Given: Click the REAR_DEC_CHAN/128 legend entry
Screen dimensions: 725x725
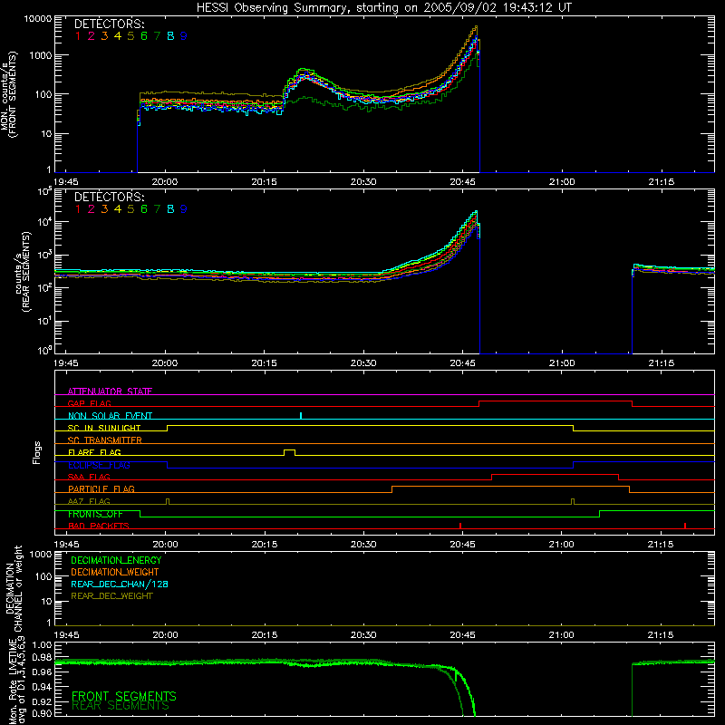Looking at the screenshot, I should pos(120,584).
